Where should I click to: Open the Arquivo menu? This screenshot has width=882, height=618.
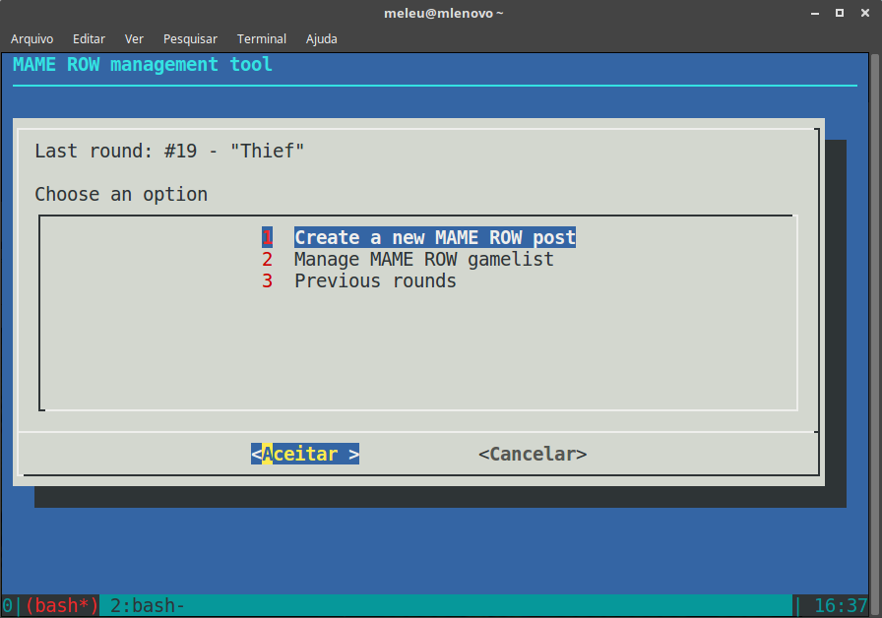[31, 39]
